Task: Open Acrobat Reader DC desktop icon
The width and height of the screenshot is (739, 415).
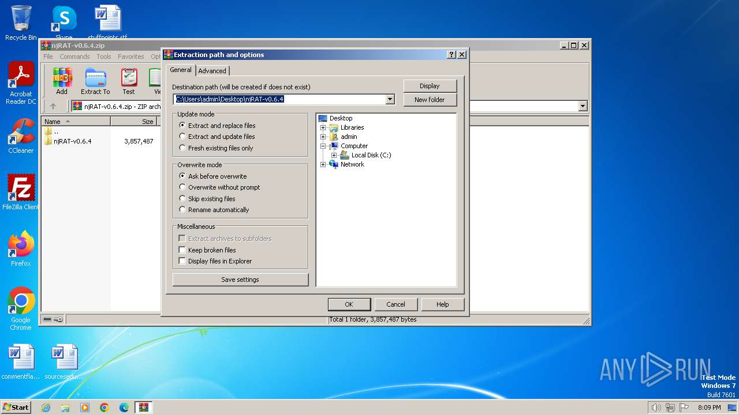Action: pyautogui.click(x=21, y=84)
